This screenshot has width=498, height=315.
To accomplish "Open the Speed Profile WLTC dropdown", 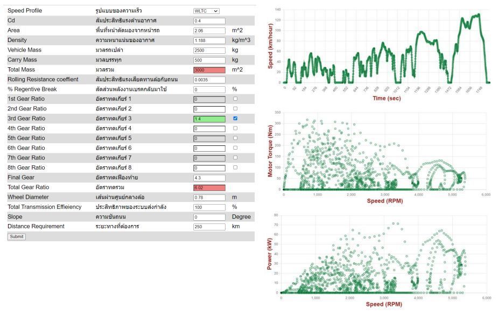I will 206,11.
